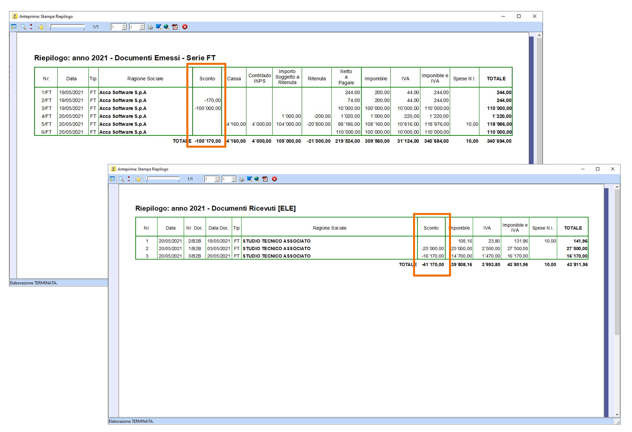The width and height of the screenshot is (632, 432).
Task: Click the red exit icon in Documenti Ricevuti toolbar
Action: point(275,179)
